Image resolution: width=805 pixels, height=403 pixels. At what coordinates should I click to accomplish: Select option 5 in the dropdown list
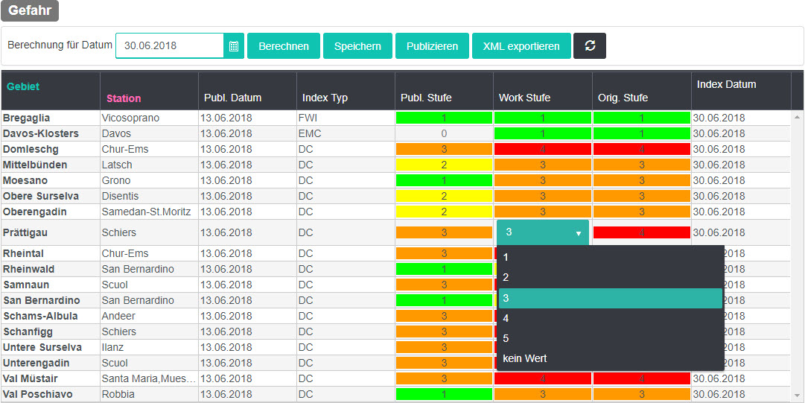coord(611,339)
